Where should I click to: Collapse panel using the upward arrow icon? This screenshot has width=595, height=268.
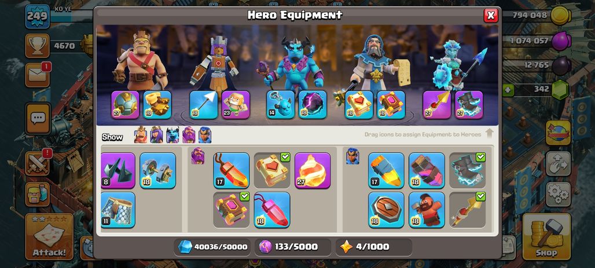(x=489, y=134)
